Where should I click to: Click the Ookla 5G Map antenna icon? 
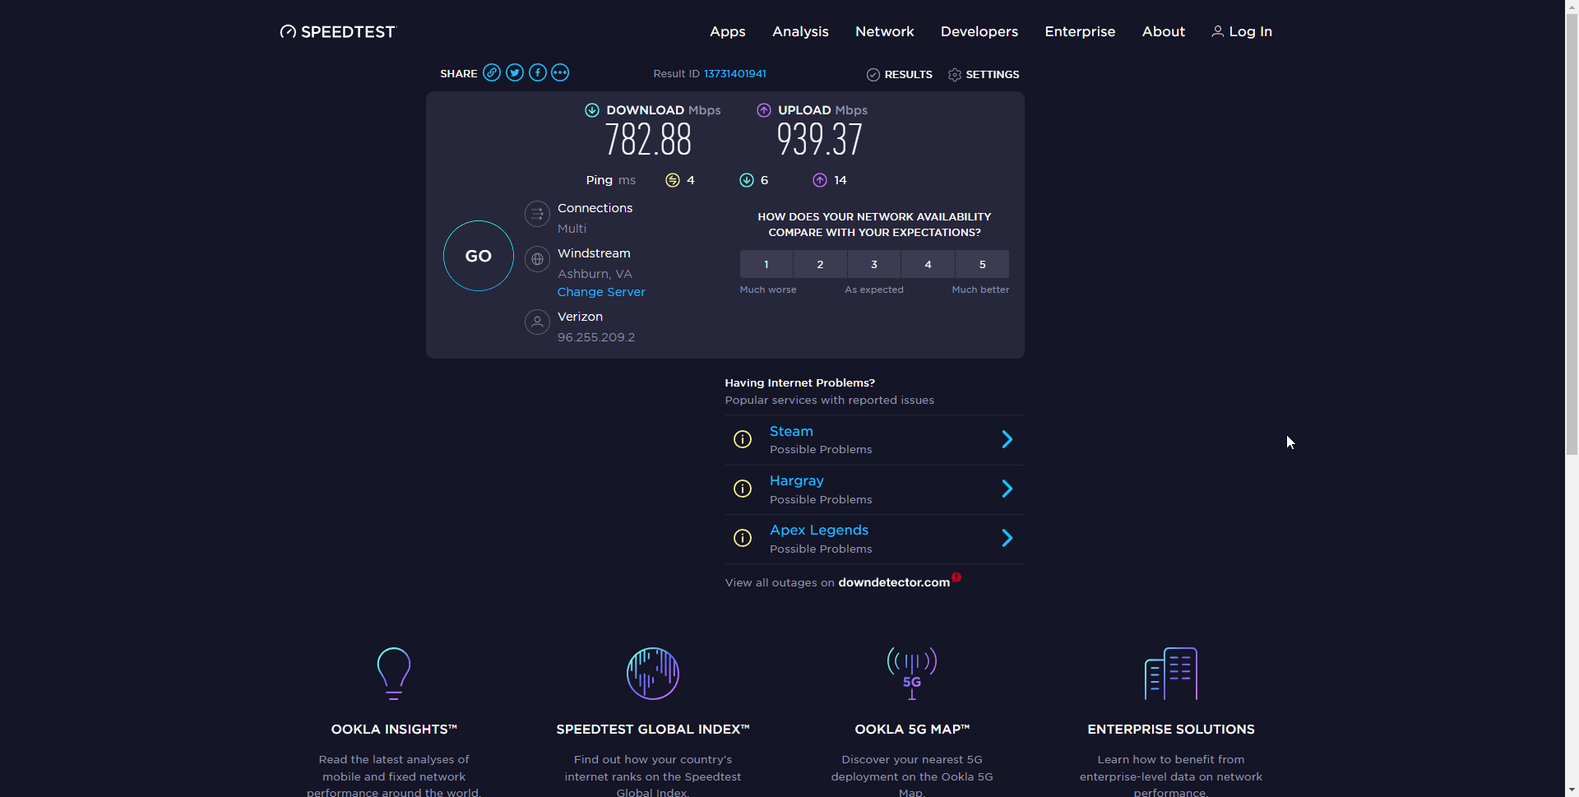click(x=912, y=674)
